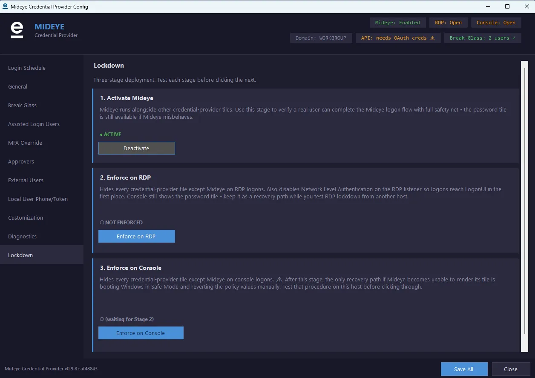Open Local User Phone/Token page

pos(42,199)
